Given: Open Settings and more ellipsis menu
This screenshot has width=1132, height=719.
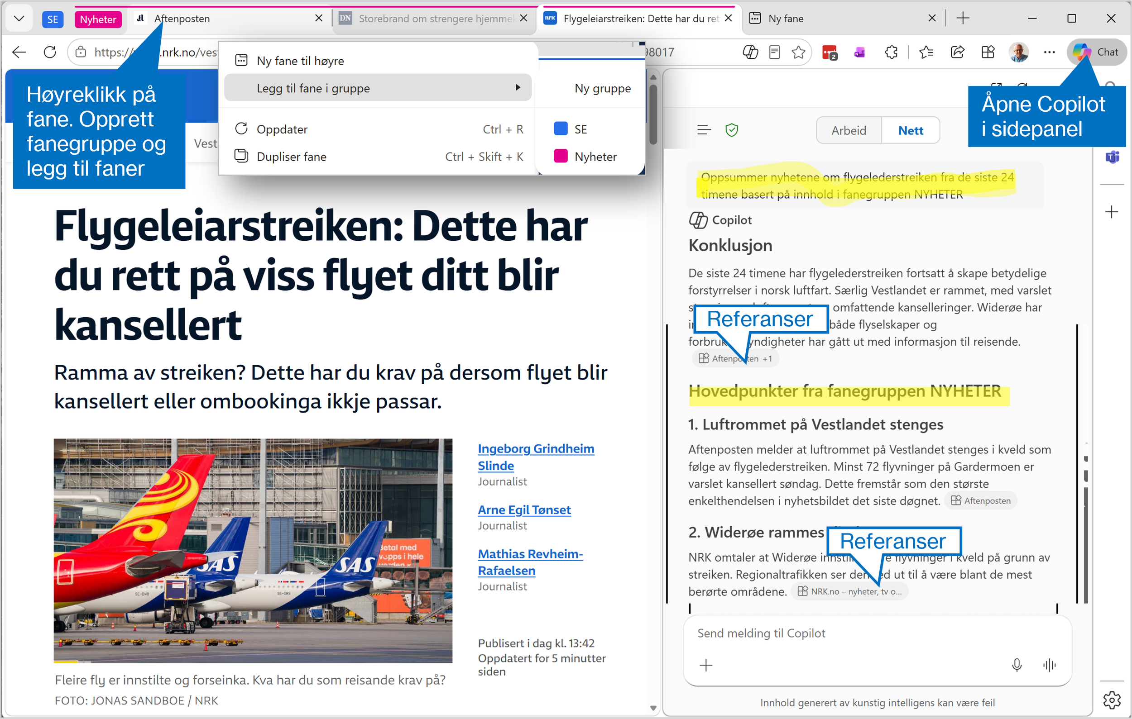Looking at the screenshot, I should 1049,52.
